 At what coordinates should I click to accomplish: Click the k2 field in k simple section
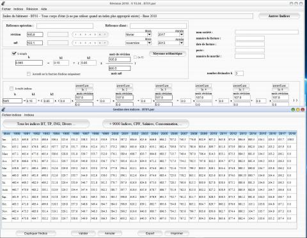pyautogui.click(x=88, y=63)
